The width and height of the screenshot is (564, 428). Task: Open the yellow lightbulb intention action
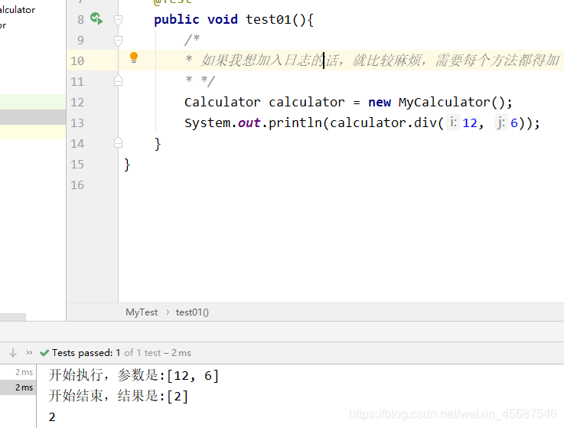click(134, 57)
